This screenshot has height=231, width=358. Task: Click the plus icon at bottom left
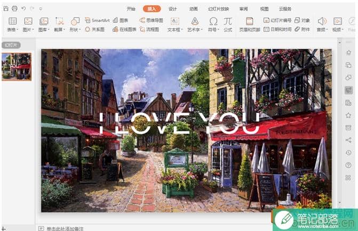click(3, 228)
